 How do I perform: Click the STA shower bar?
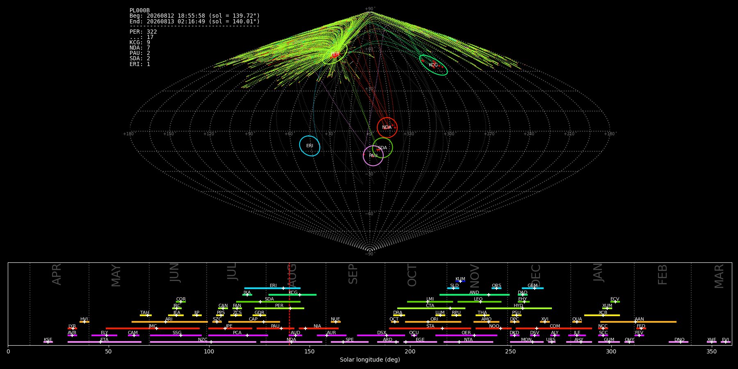tap(430, 328)
